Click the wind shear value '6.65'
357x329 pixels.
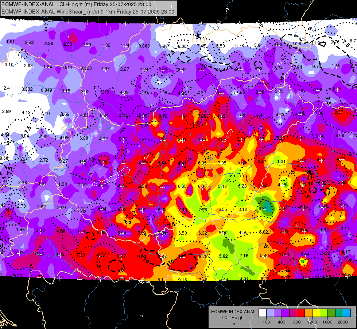pyautogui.click(x=182, y=186)
